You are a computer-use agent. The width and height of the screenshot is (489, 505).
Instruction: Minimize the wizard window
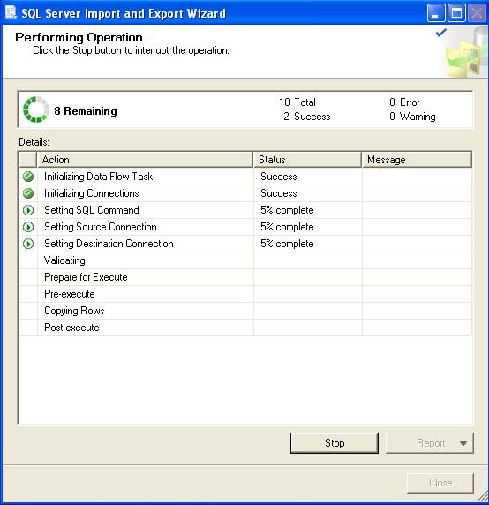tap(436, 13)
